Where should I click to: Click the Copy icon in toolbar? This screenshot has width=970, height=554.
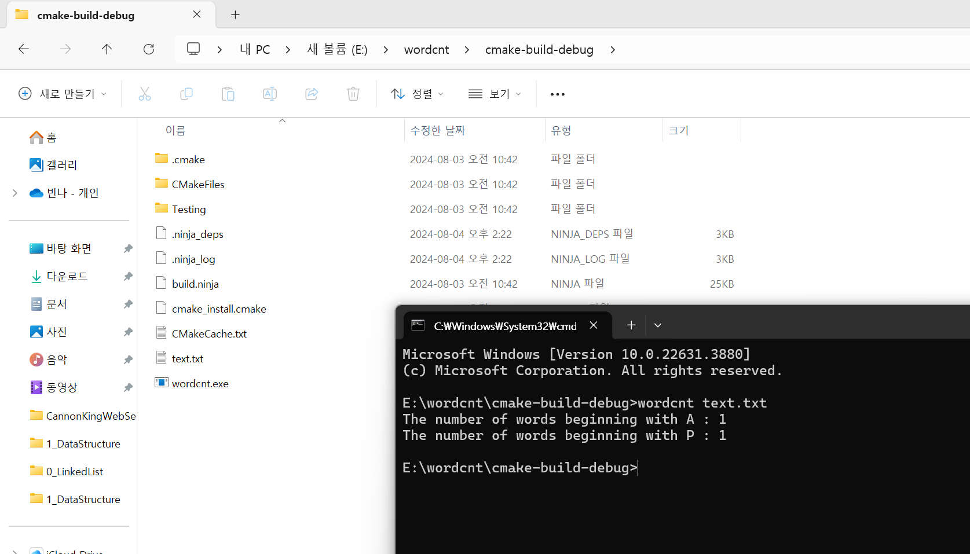coord(186,94)
